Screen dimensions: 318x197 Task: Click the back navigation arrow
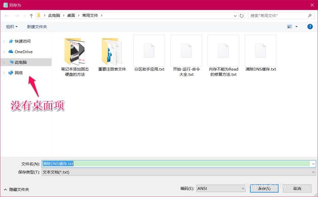[x=6, y=15]
